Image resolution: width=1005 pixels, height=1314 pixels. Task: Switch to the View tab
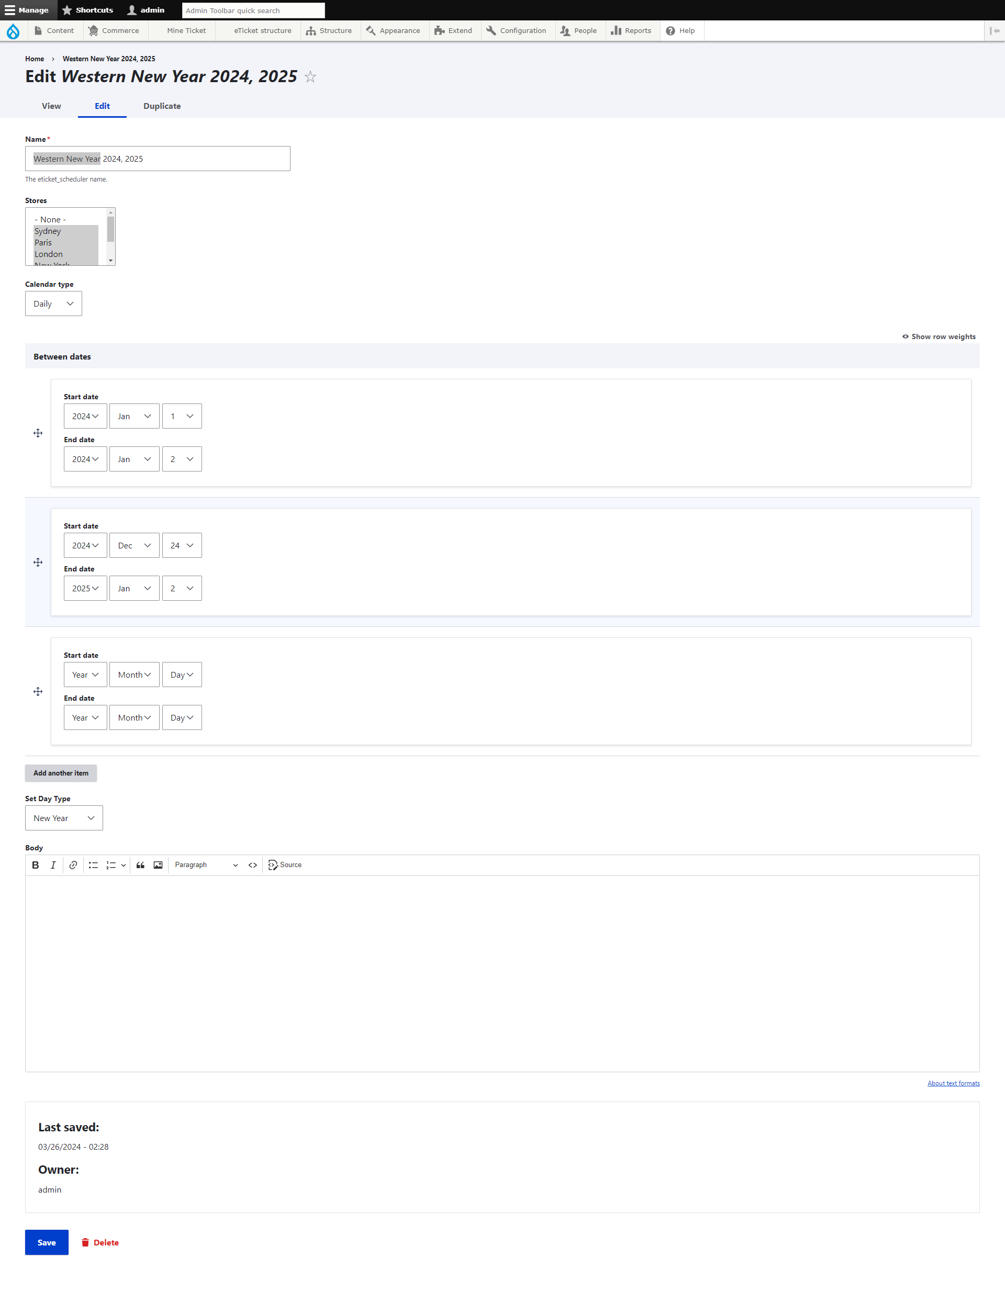[52, 106]
